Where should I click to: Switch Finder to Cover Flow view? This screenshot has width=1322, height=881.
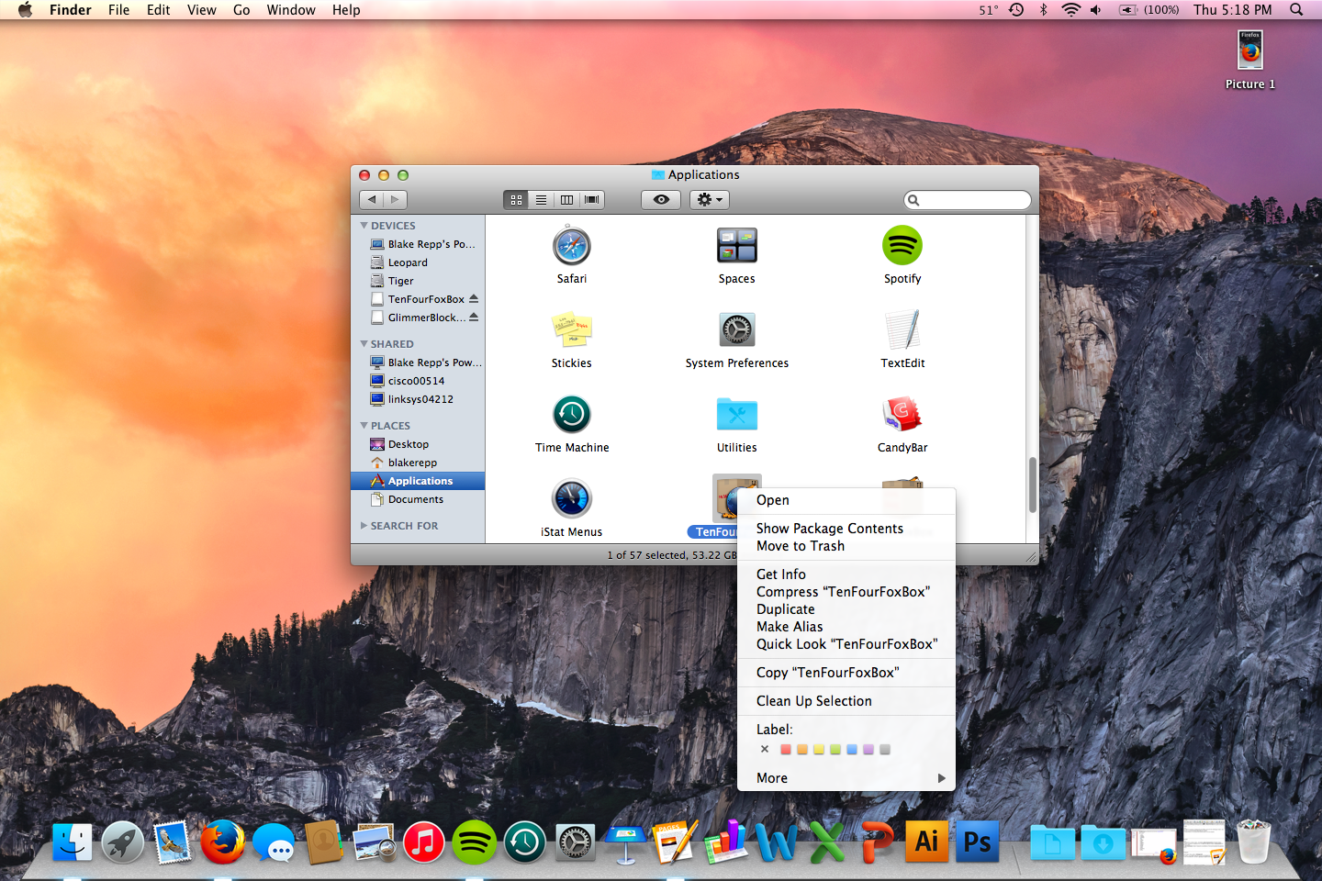click(592, 200)
